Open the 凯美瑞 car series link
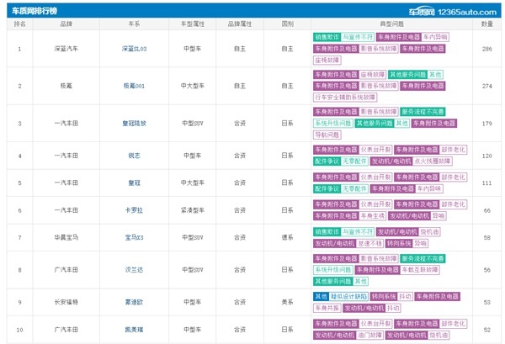 [135, 330]
